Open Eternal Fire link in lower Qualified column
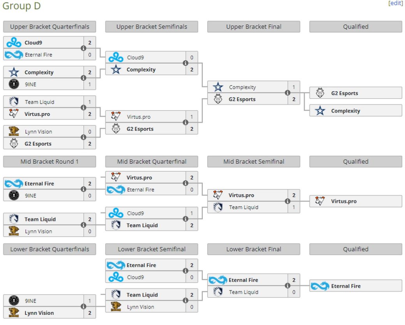 [346, 286]
